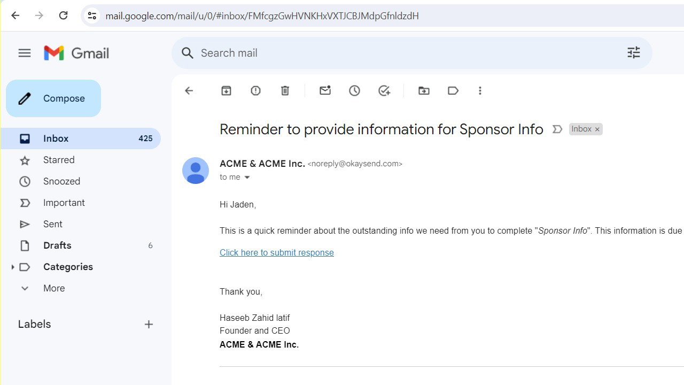The height and width of the screenshot is (385, 684).
Task: Open the three-dot More options menu
Action: click(480, 91)
